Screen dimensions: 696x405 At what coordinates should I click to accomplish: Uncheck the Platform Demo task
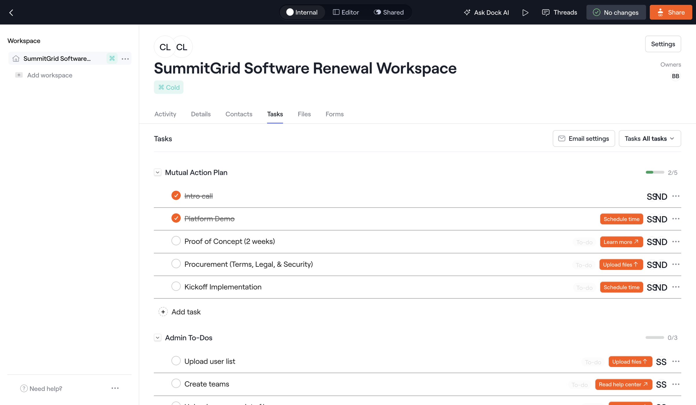point(176,218)
